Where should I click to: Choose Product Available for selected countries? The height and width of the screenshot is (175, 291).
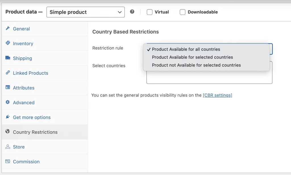point(192,57)
